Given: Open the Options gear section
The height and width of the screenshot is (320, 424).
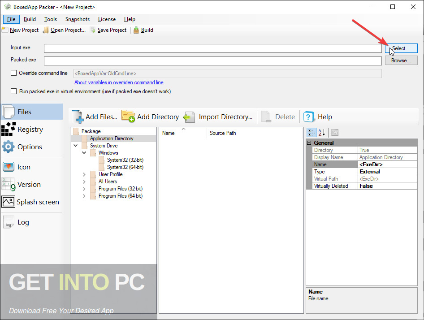Looking at the screenshot, I should 32,147.
